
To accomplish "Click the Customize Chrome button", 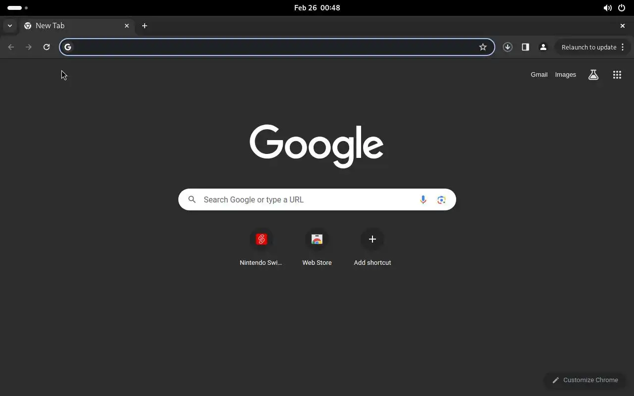I will coord(585,380).
